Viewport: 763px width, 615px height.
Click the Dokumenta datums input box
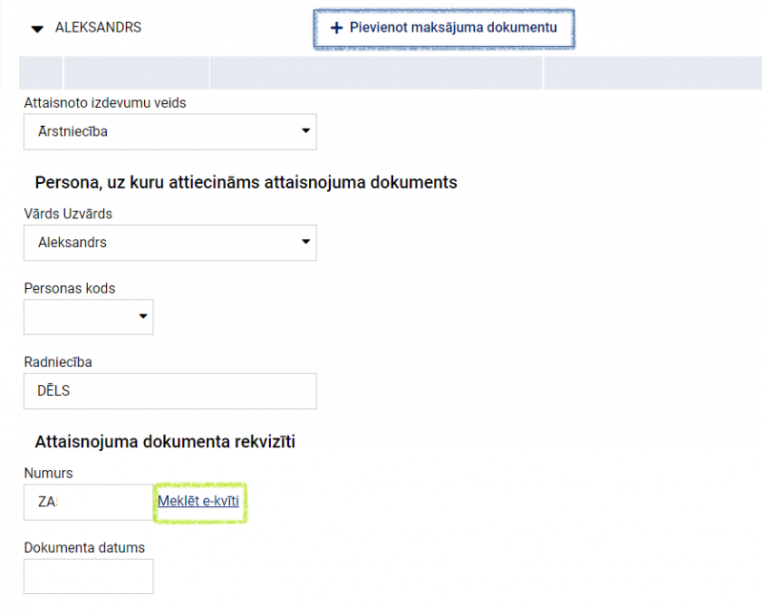coord(88,576)
